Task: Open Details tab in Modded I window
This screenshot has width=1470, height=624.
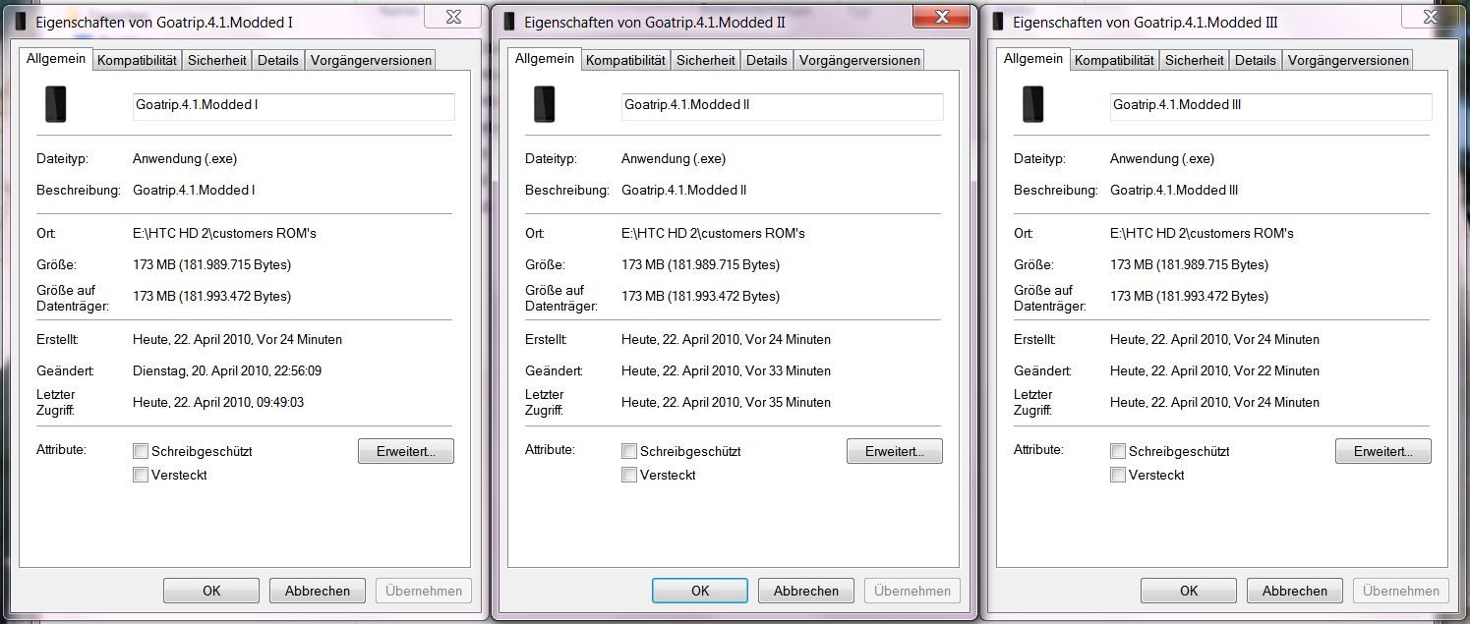Action: tap(278, 60)
